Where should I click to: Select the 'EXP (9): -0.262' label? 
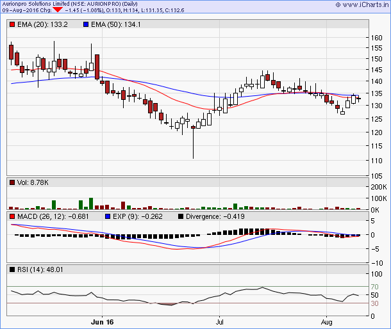138,216
